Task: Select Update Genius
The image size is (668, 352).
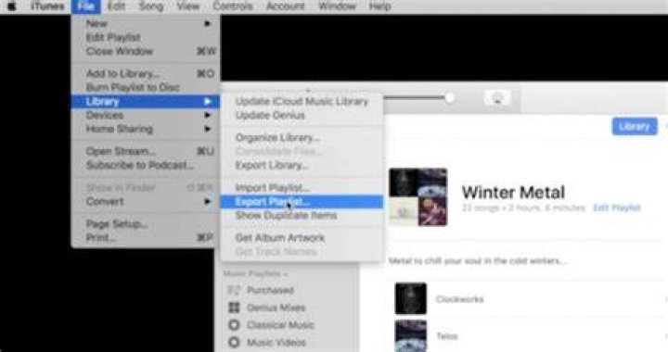Action: pyautogui.click(x=302, y=115)
